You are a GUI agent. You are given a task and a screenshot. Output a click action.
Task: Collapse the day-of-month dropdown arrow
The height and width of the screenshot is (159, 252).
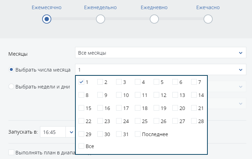(x=241, y=70)
